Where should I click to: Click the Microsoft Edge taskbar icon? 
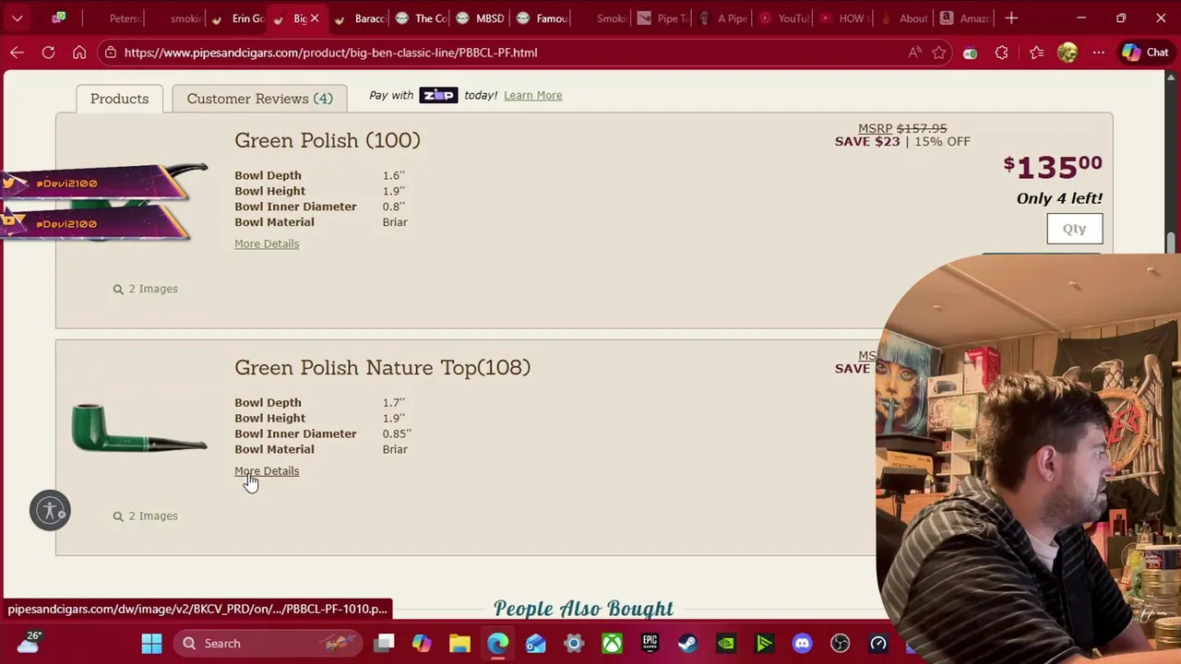(x=497, y=644)
